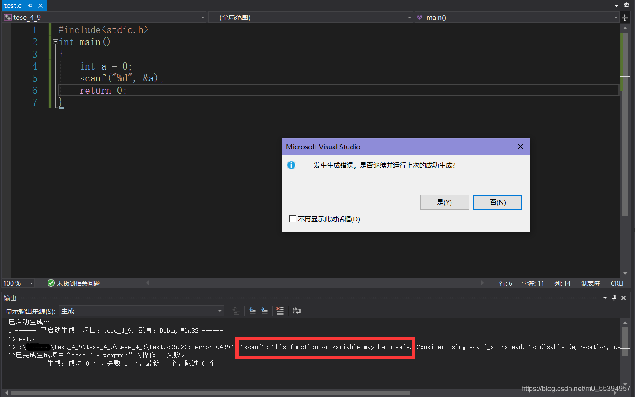Collapse the main function outline block
635x397 pixels.
coord(55,42)
